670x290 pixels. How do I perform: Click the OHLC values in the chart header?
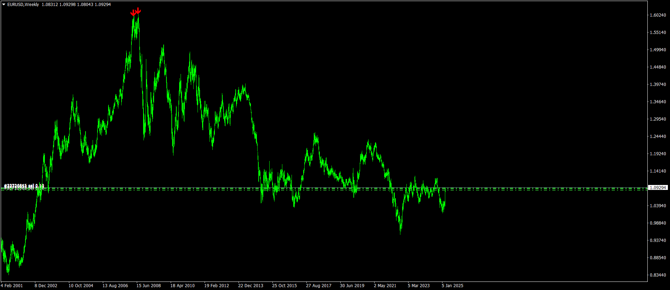(x=76, y=5)
